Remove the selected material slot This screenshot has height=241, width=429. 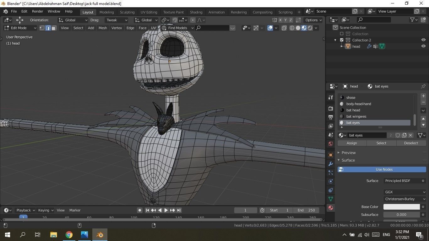point(423,102)
